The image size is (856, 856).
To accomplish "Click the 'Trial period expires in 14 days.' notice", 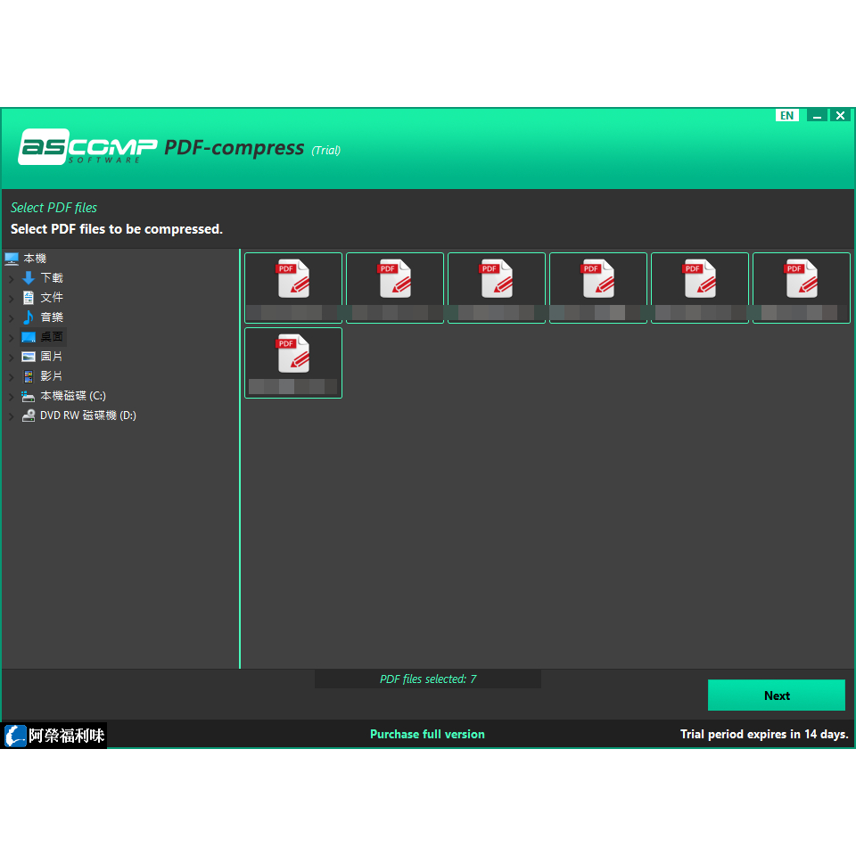I will [x=764, y=734].
